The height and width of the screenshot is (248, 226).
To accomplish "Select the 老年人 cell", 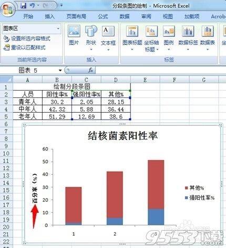I will coord(28,116).
